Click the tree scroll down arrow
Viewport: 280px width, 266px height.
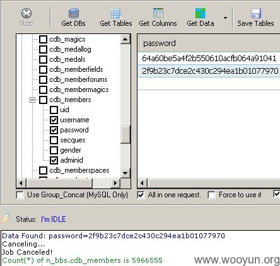point(125,173)
